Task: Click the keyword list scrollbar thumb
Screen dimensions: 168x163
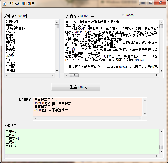Action: pos(57,26)
